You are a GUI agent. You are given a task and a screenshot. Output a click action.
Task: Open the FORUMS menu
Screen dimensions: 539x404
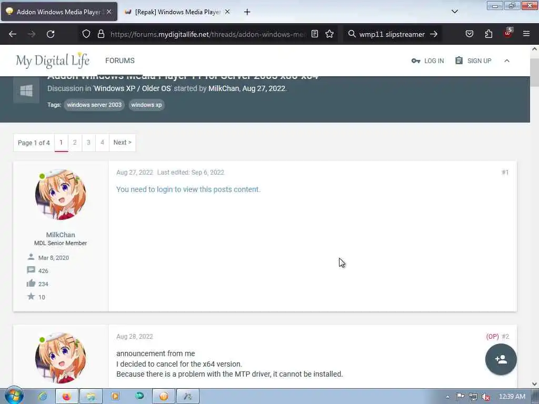(x=120, y=60)
